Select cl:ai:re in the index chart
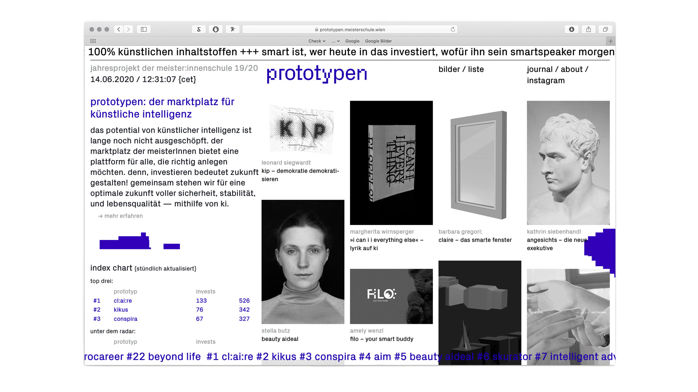 pos(123,301)
